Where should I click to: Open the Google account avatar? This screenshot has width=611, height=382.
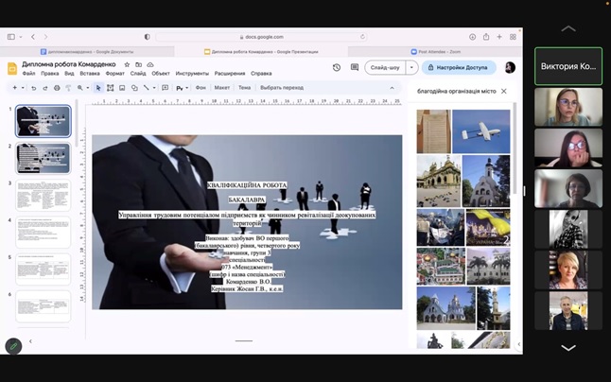click(x=510, y=67)
